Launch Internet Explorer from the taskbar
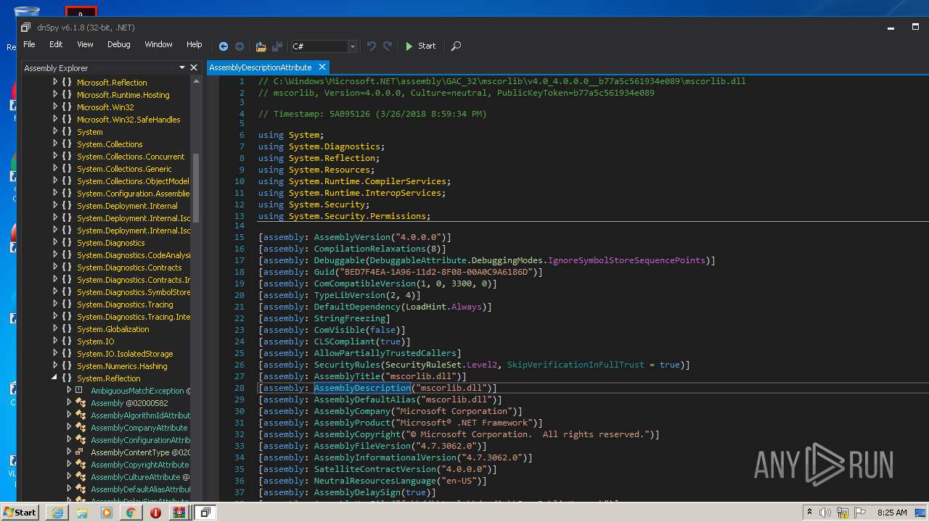 (58, 512)
